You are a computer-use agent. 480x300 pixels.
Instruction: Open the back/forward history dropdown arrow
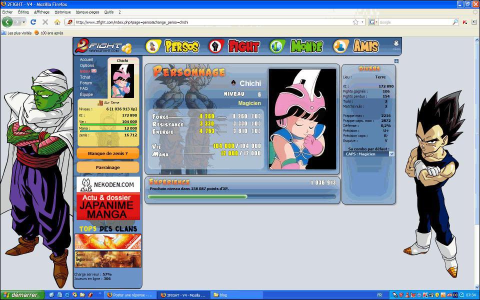23,22
